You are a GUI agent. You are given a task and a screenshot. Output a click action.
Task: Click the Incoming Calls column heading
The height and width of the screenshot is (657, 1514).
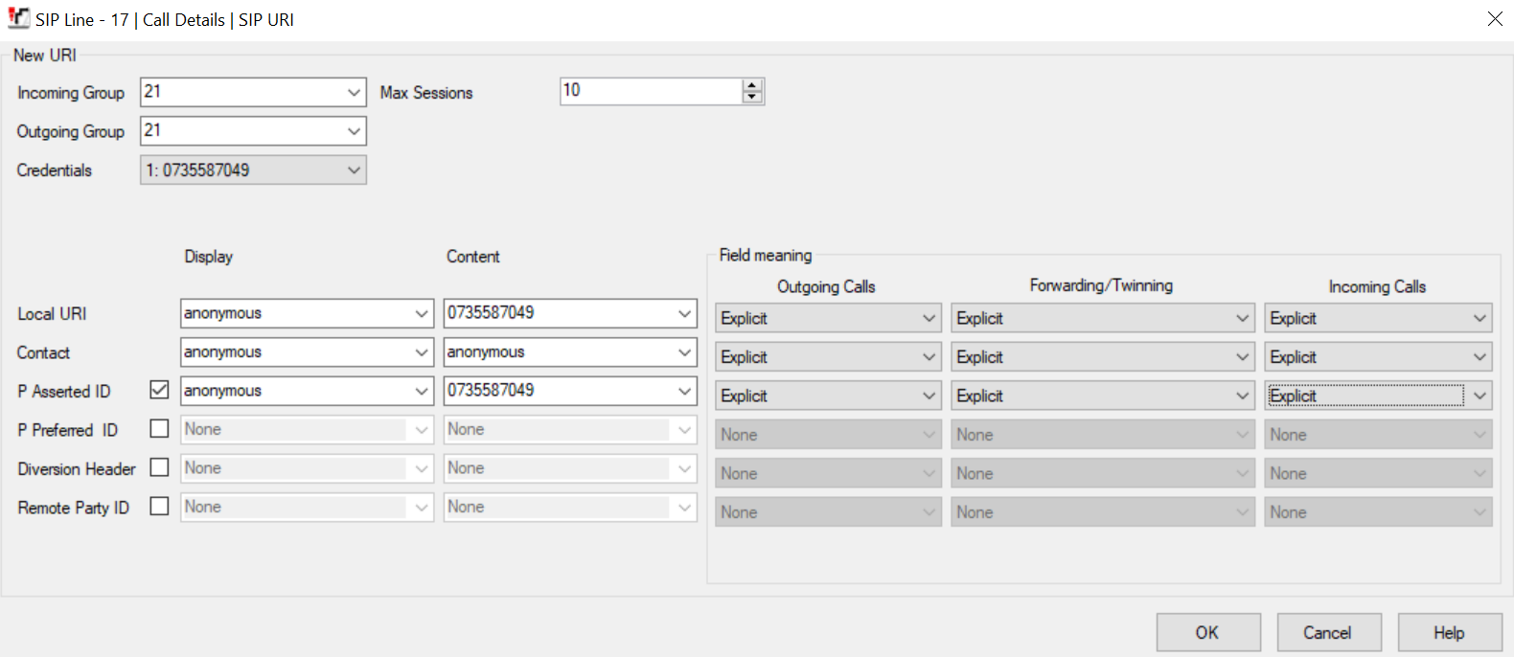click(1377, 286)
